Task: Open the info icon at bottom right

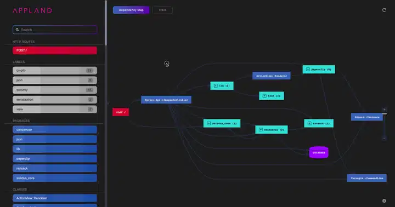Action: pyautogui.click(x=384, y=201)
